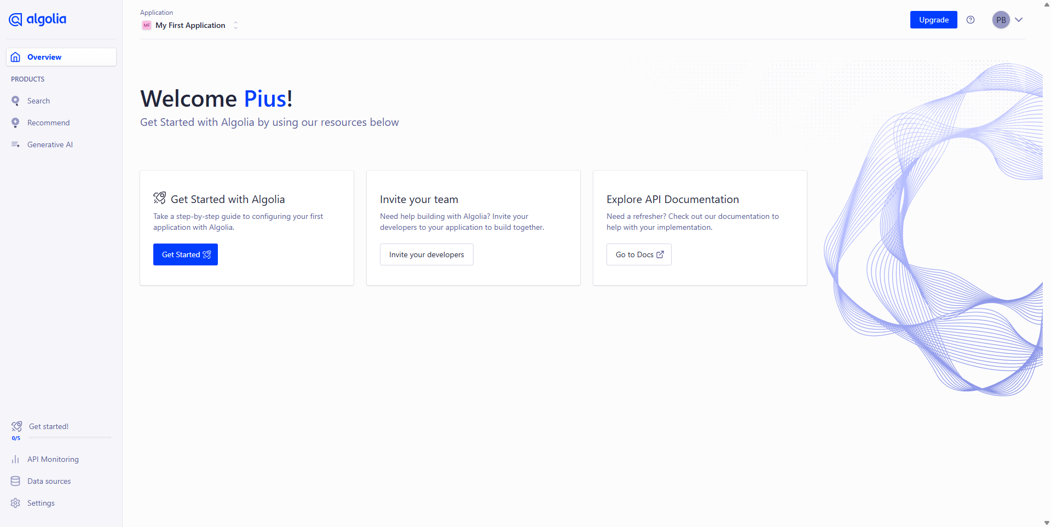This screenshot has height=527, width=1051.
Task: Click the Get started 0/5 progress bar
Action: coord(70,437)
